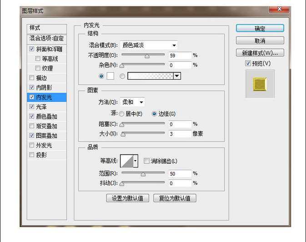Open the 方法 柔和 dropdown
306x242 pixels.
(x=132, y=102)
